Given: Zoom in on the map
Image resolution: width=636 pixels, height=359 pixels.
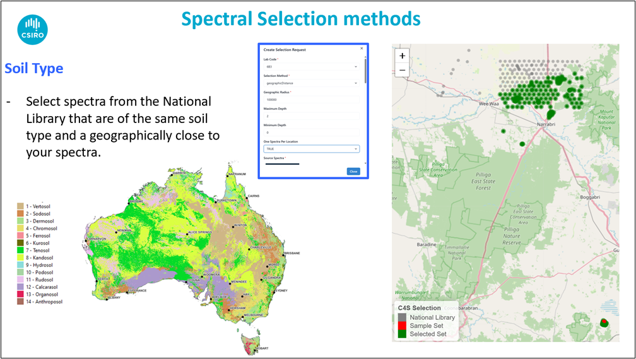Looking at the screenshot, I should click(x=403, y=56).
